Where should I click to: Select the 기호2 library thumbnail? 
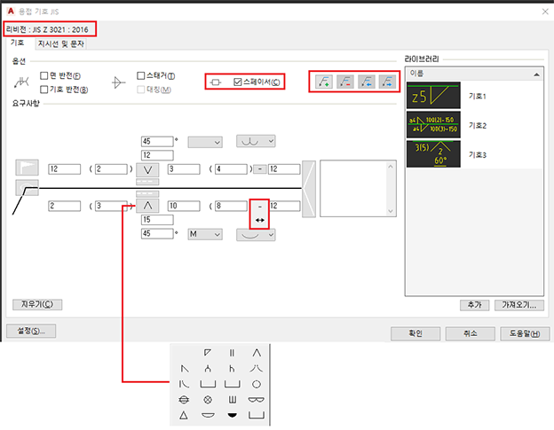433,125
